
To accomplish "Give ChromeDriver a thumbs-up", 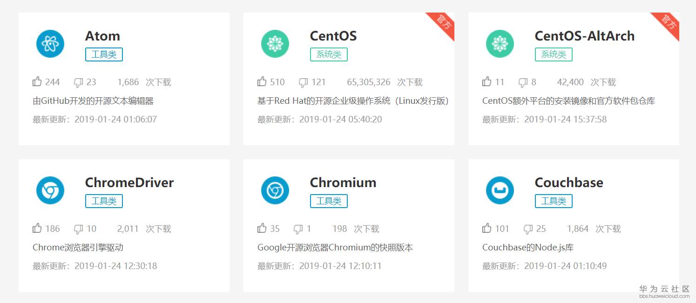I will click(37, 228).
